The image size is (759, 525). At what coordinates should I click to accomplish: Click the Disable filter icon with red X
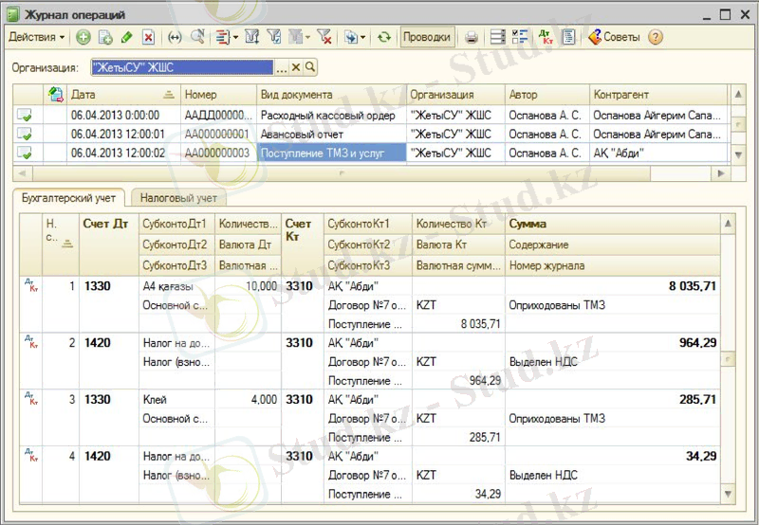point(324,38)
